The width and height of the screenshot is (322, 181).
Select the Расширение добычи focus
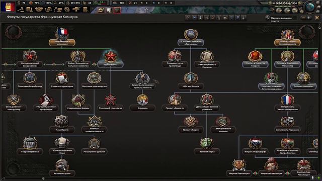coord(94,146)
